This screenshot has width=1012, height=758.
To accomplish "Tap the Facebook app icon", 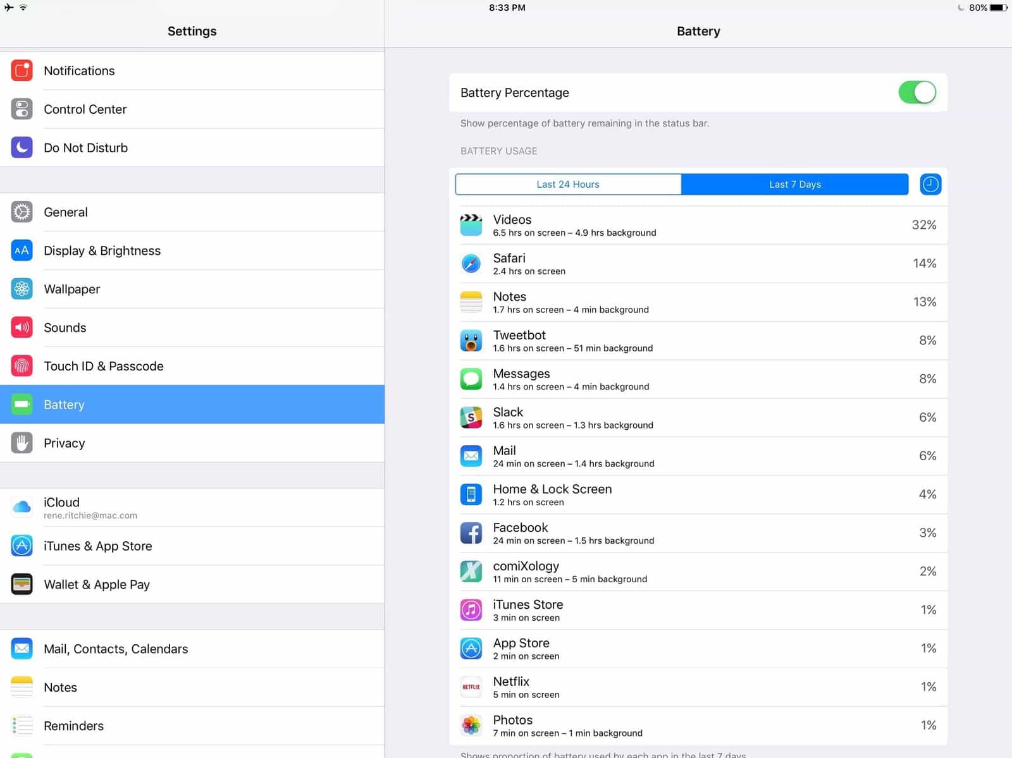I will (471, 533).
